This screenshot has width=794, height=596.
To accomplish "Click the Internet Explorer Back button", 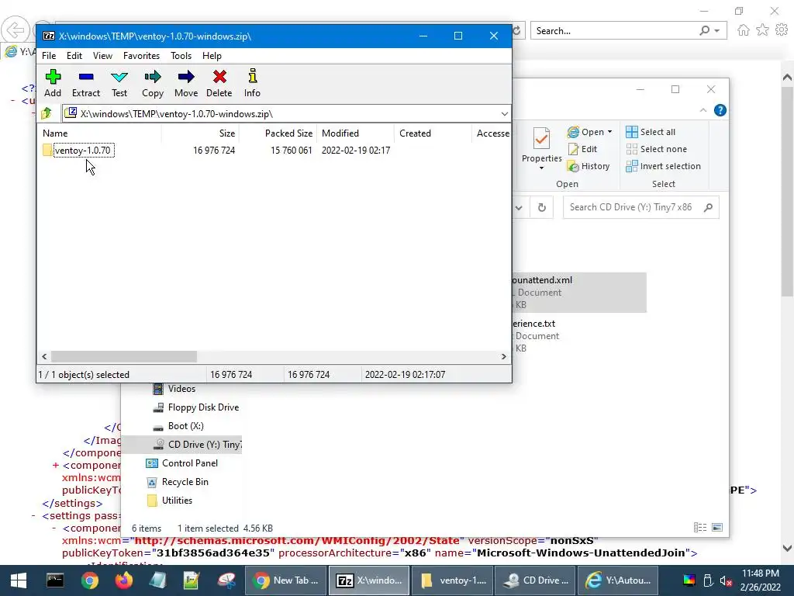I will pos(16,30).
